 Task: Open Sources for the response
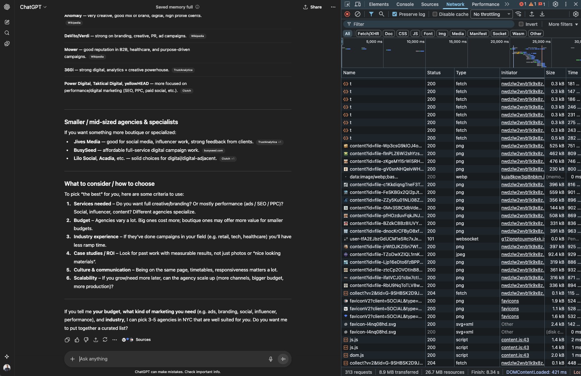pos(136,340)
